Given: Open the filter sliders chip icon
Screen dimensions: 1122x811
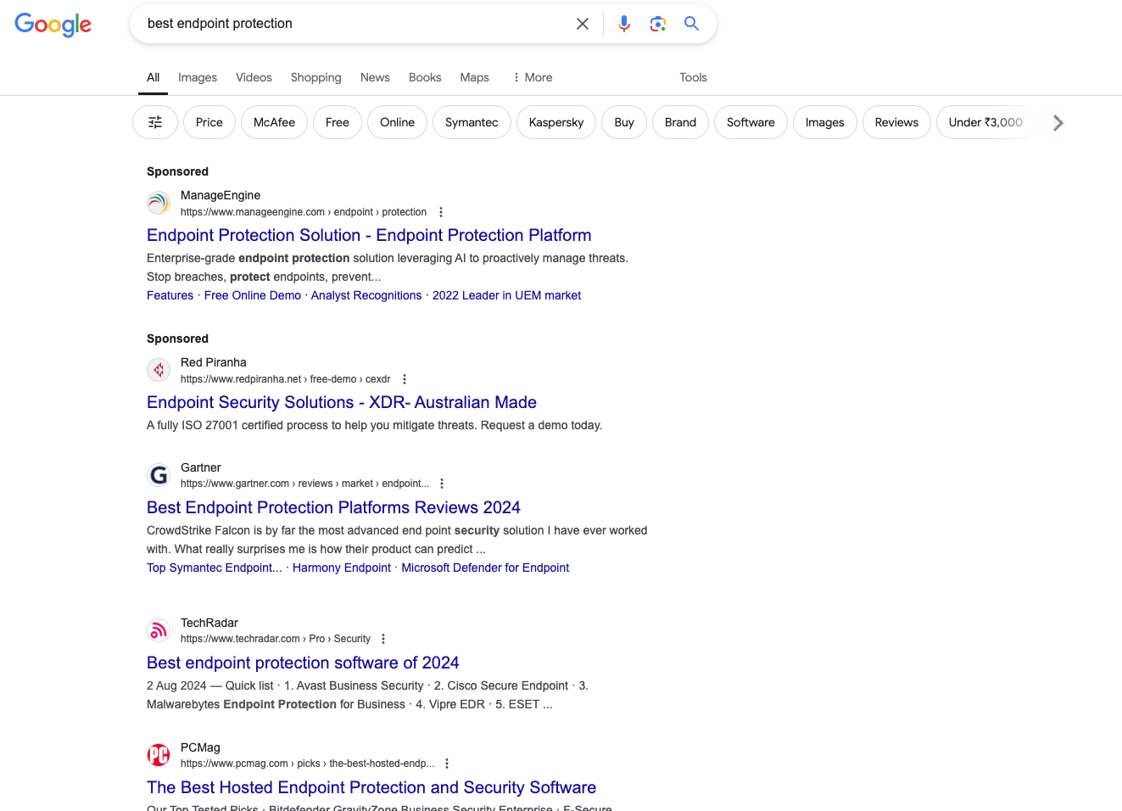Looking at the screenshot, I should click(x=155, y=122).
